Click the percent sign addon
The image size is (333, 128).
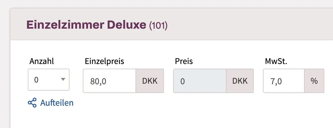314,81
